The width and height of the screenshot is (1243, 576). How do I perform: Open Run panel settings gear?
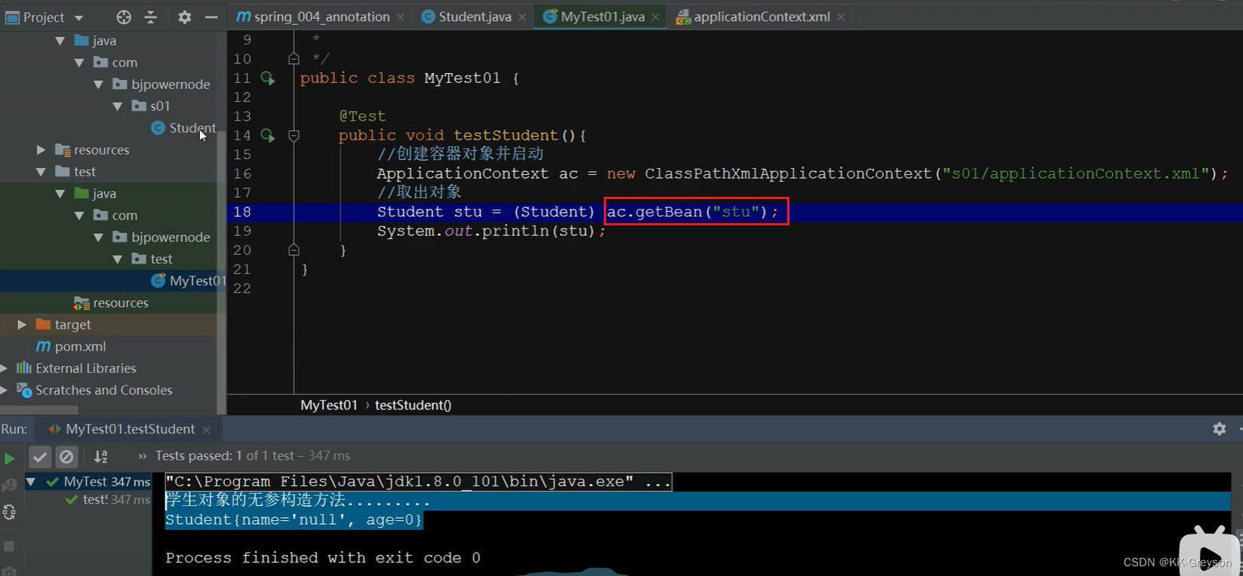pyautogui.click(x=1220, y=428)
